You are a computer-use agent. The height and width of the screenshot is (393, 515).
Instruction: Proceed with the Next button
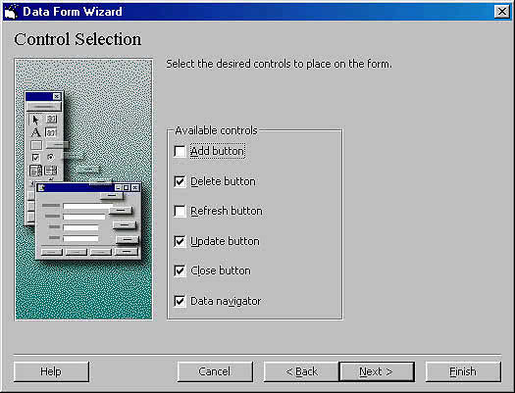[x=377, y=371]
